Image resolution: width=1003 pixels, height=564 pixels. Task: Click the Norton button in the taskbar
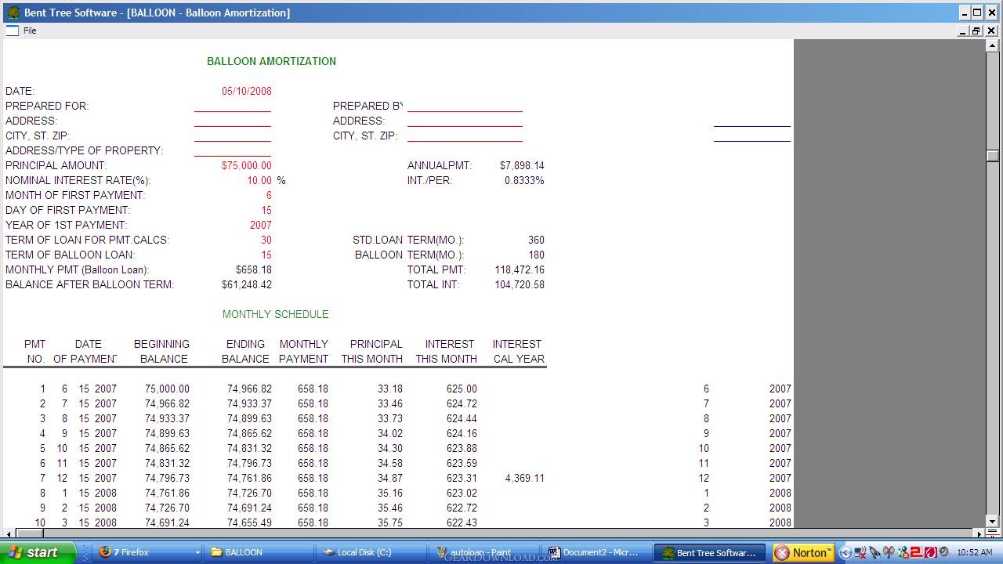[803, 552]
